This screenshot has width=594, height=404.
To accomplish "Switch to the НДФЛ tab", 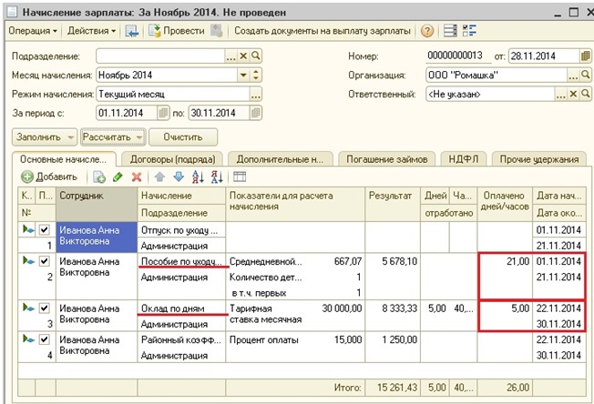I will (464, 159).
